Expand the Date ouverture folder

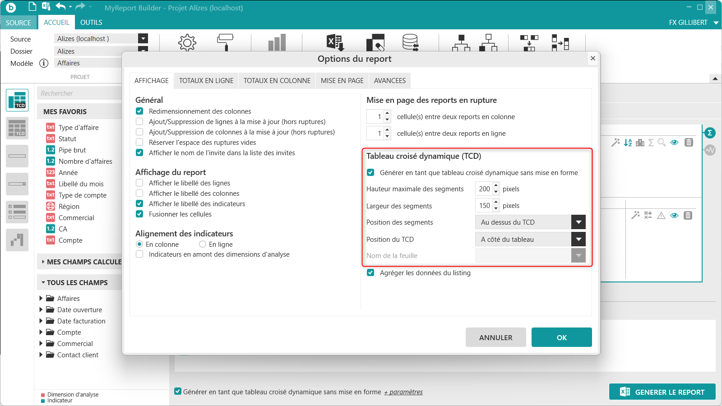click(41, 310)
